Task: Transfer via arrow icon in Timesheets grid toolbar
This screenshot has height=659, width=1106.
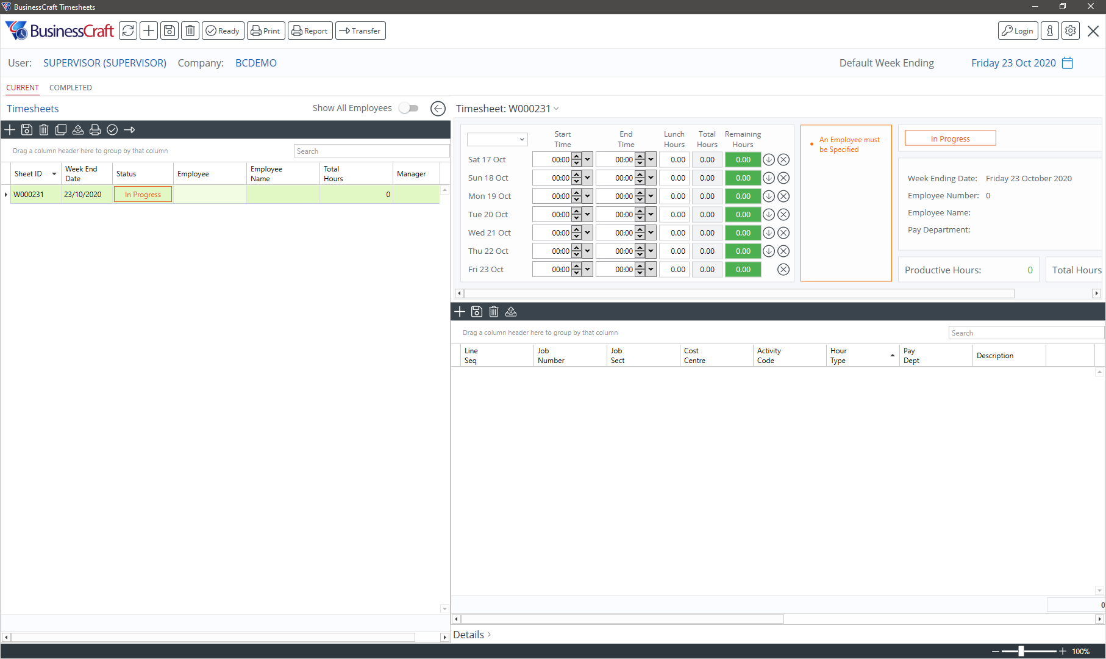Action: [x=129, y=129]
